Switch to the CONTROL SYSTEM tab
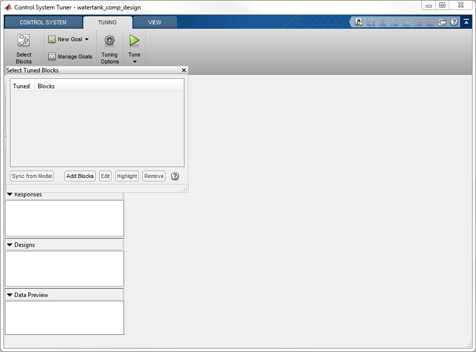Image resolution: width=476 pixels, height=352 pixels. point(43,22)
